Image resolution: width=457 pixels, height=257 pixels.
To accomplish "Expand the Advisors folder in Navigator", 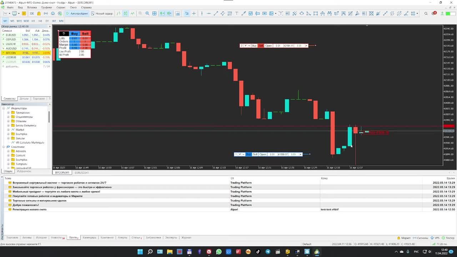I will (8, 151).
